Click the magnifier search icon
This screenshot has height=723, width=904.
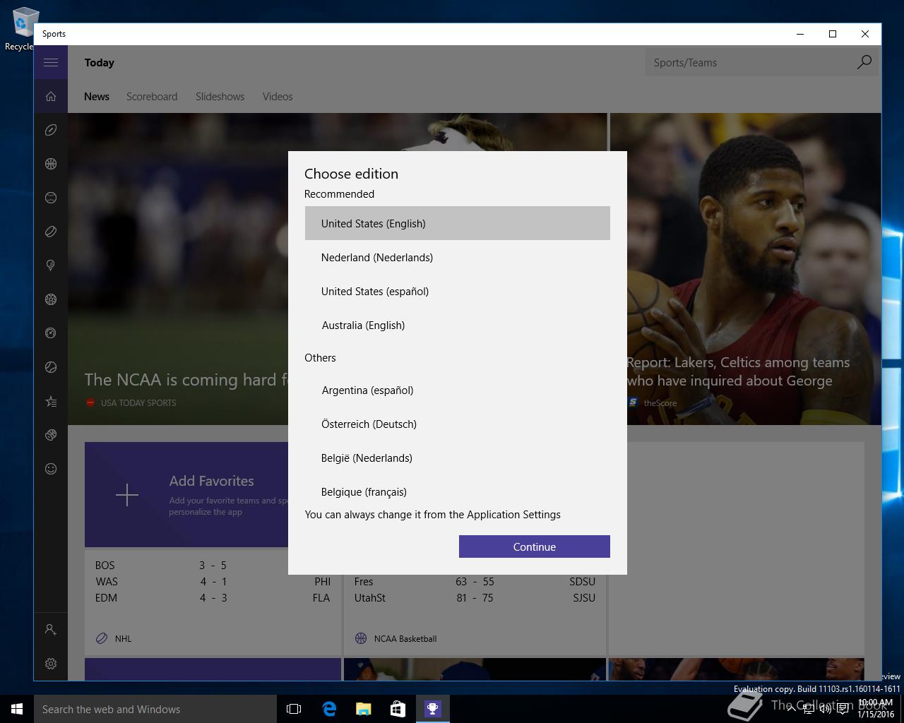(x=864, y=62)
